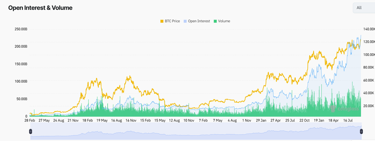Click the 27 May date label
This screenshot has height=141, width=375.
click(x=44, y=121)
